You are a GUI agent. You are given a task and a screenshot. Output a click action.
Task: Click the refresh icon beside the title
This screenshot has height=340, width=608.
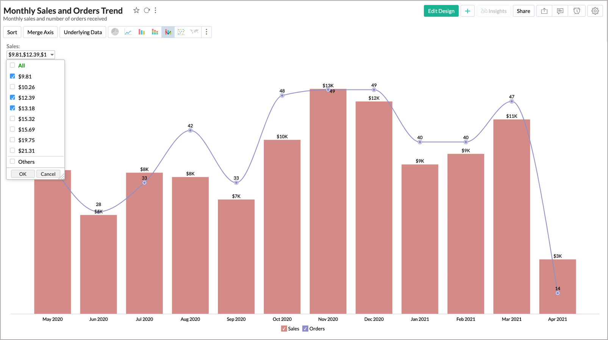(x=147, y=11)
